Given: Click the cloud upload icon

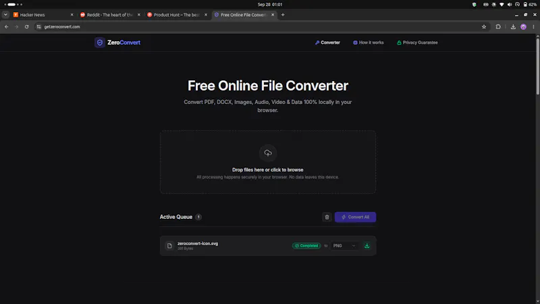Looking at the screenshot, I should pyautogui.click(x=267, y=153).
